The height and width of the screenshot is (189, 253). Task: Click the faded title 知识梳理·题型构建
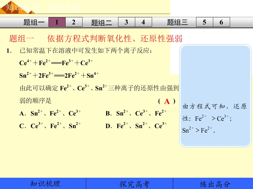[x=43, y=7]
